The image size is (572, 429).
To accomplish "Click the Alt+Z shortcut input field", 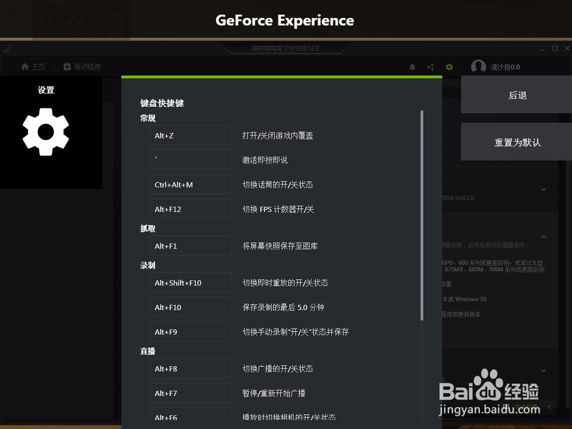I will [190, 135].
